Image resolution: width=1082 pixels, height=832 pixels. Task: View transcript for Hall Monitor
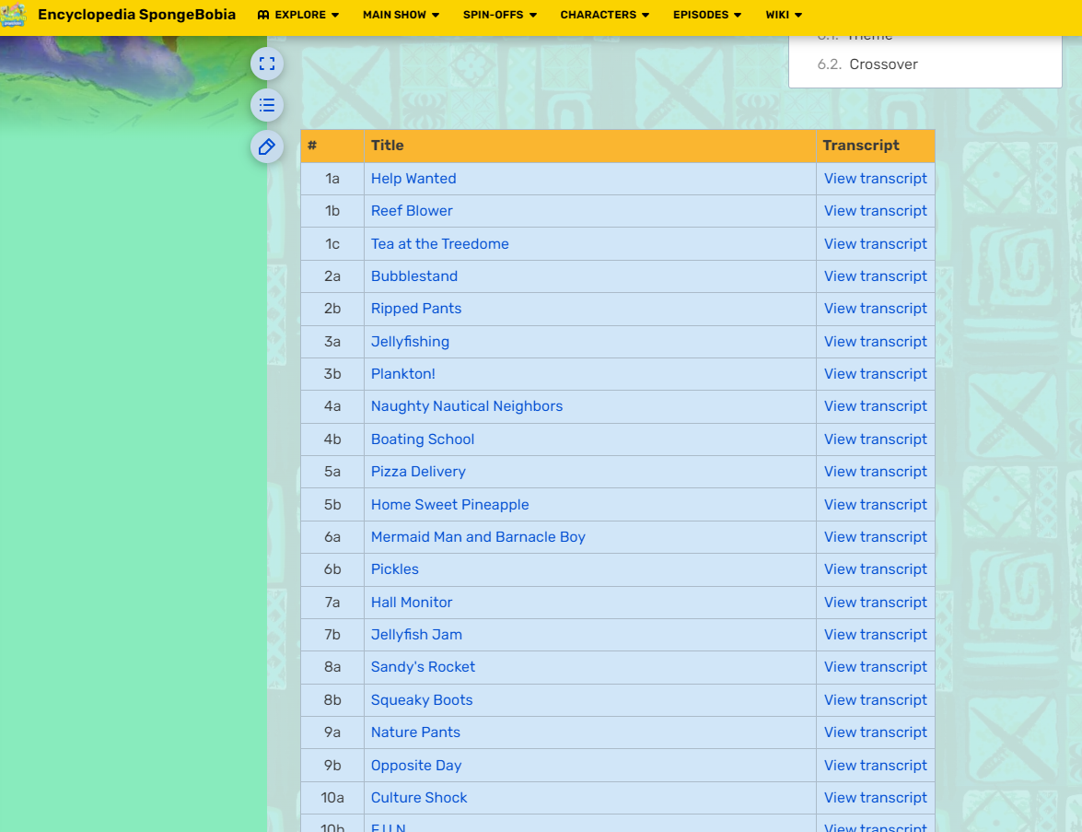tap(875, 602)
